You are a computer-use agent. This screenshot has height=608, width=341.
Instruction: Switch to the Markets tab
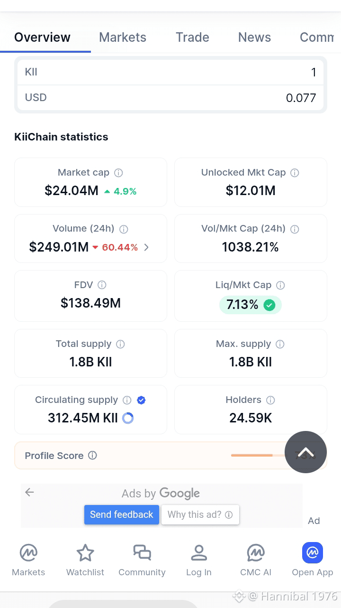tap(123, 37)
